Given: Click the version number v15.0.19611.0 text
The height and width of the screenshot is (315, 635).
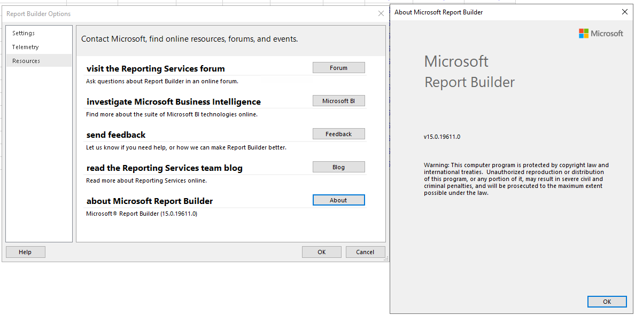Looking at the screenshot, I should (x=442, y=137).
